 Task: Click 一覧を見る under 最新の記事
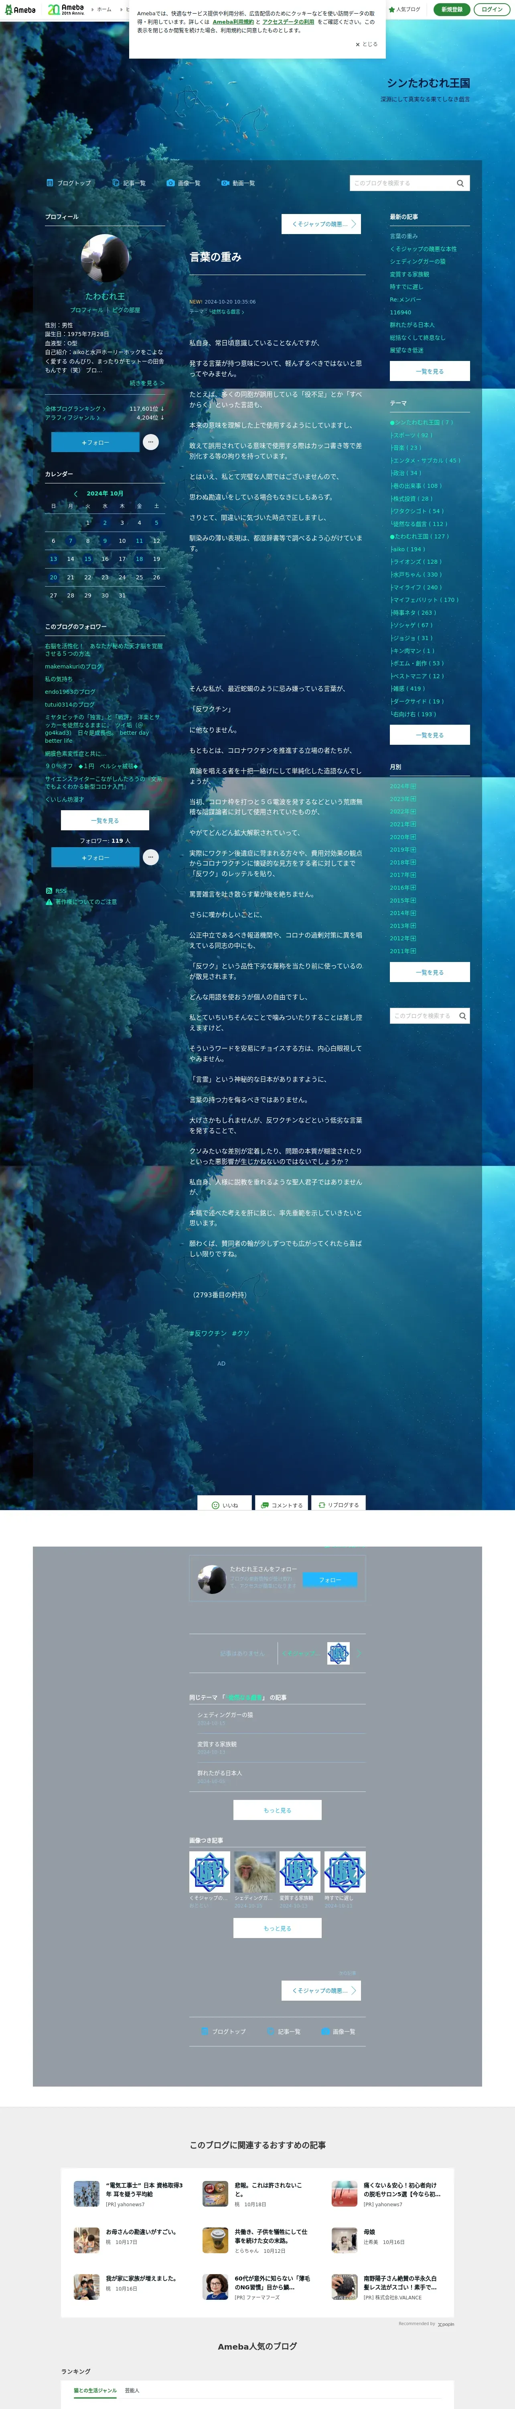pos(429,371)
